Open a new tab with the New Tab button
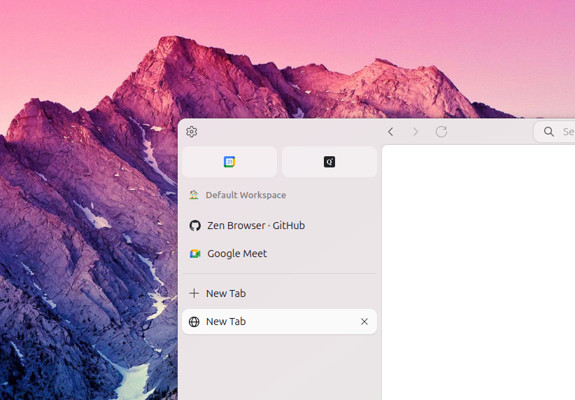Viewport: 575px width, 400px height. (279, 293)
